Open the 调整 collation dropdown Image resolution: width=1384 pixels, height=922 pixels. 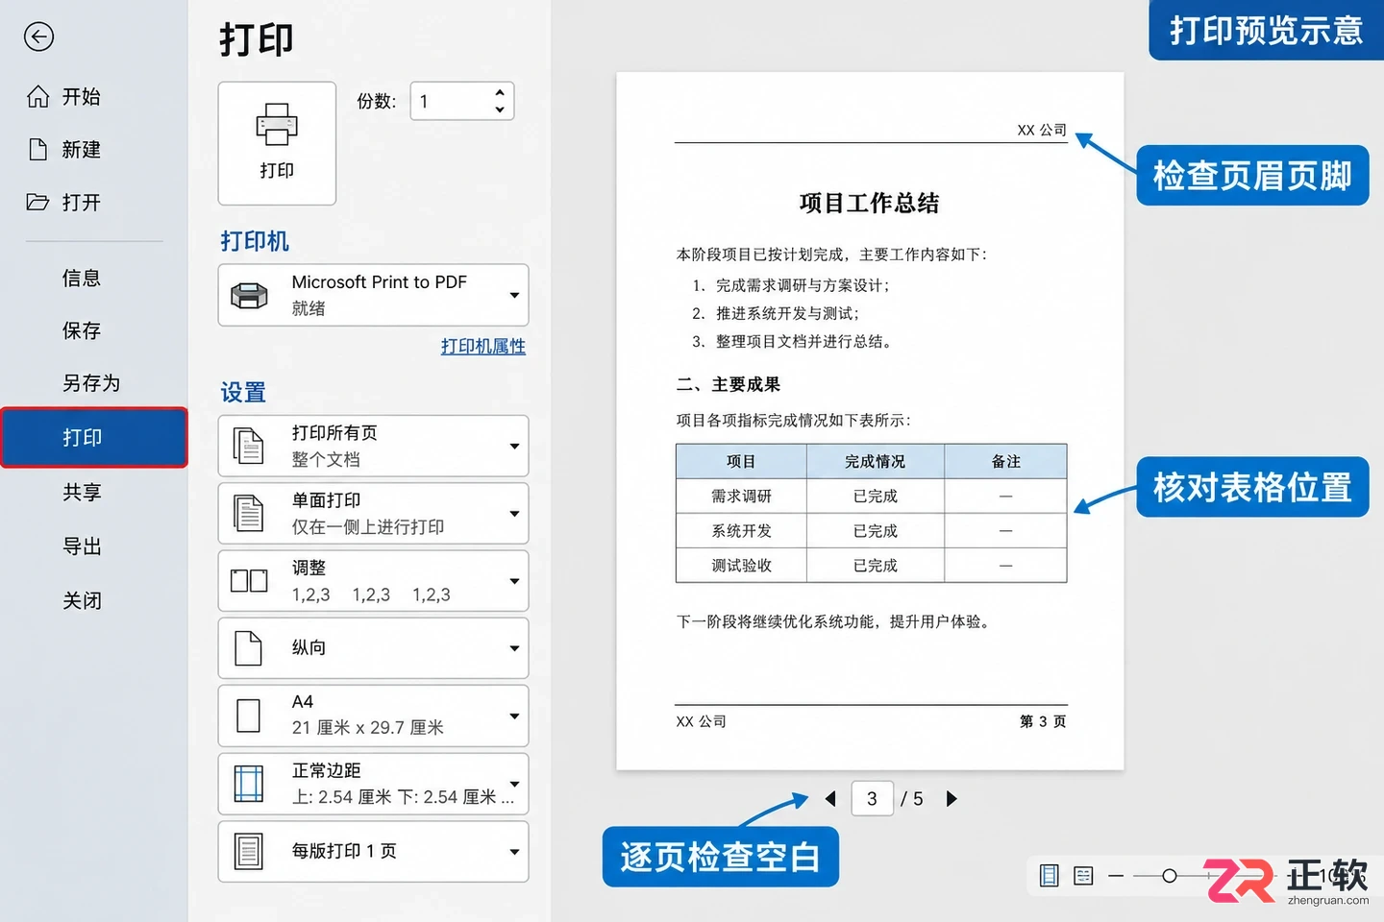pyautogui.click(x=373, y=580)
